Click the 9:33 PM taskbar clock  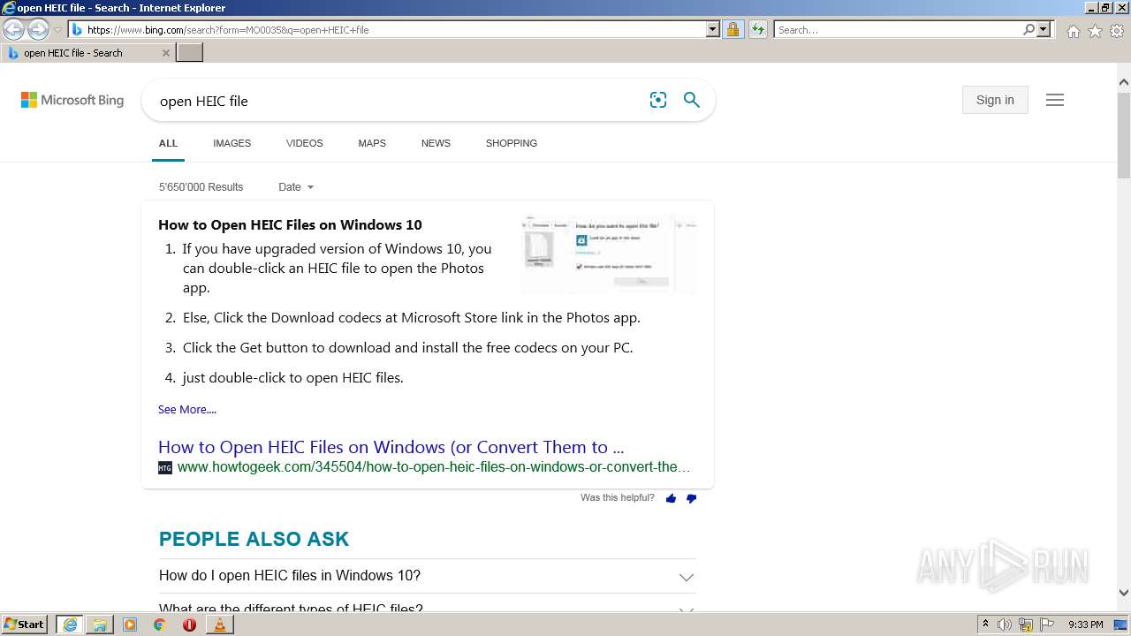[x=1085, y=625]
